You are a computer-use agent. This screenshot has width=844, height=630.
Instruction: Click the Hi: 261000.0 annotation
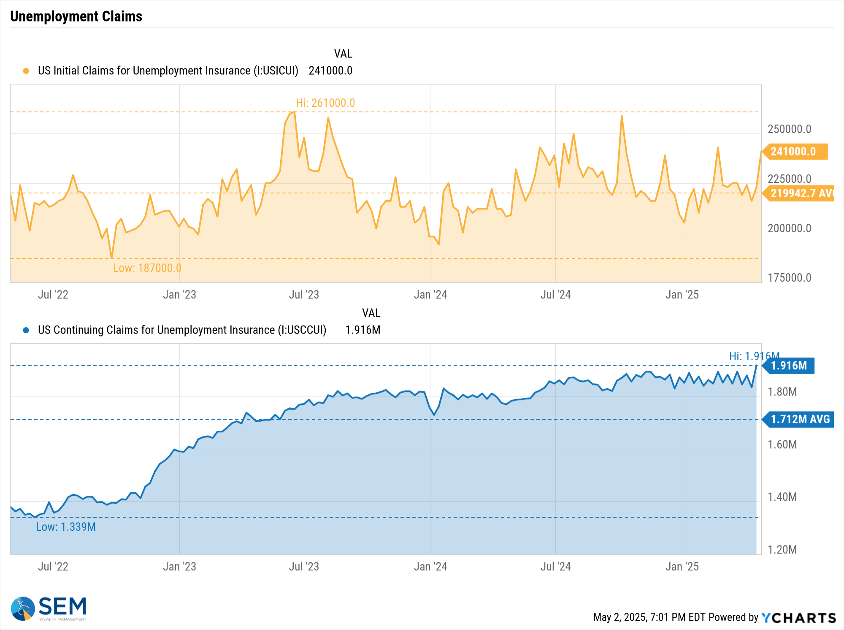[325, 103]
